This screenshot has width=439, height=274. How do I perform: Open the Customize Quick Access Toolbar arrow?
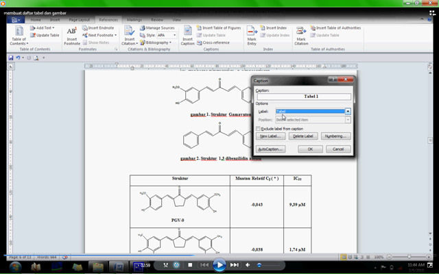click(x=43, y=58)
